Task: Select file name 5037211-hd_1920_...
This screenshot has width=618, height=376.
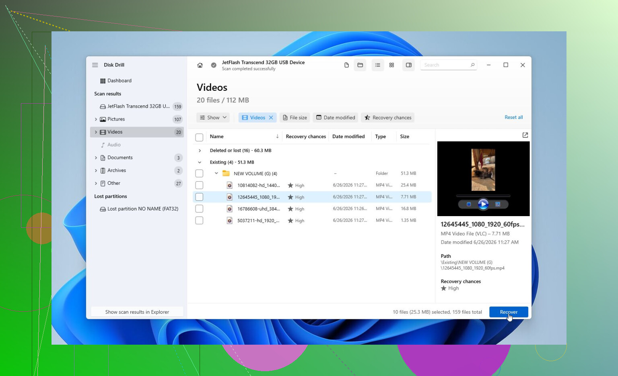Action: (x=258, y=221)
